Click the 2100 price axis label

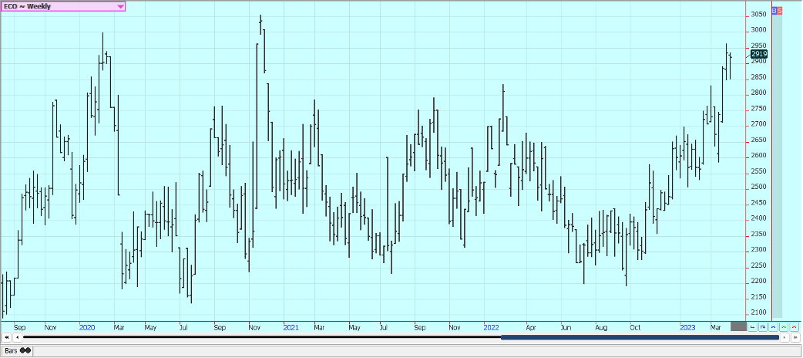[759, 312]
